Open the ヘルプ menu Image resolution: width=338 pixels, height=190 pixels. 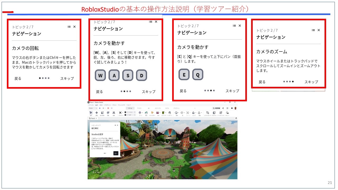pos(129,105)
